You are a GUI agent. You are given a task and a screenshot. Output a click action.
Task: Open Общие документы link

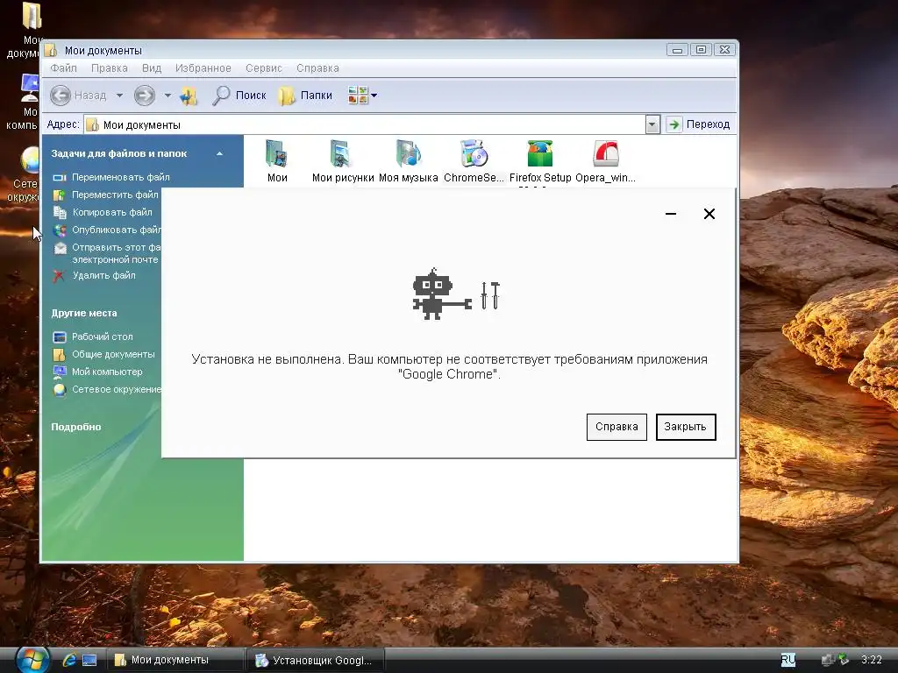113,354
